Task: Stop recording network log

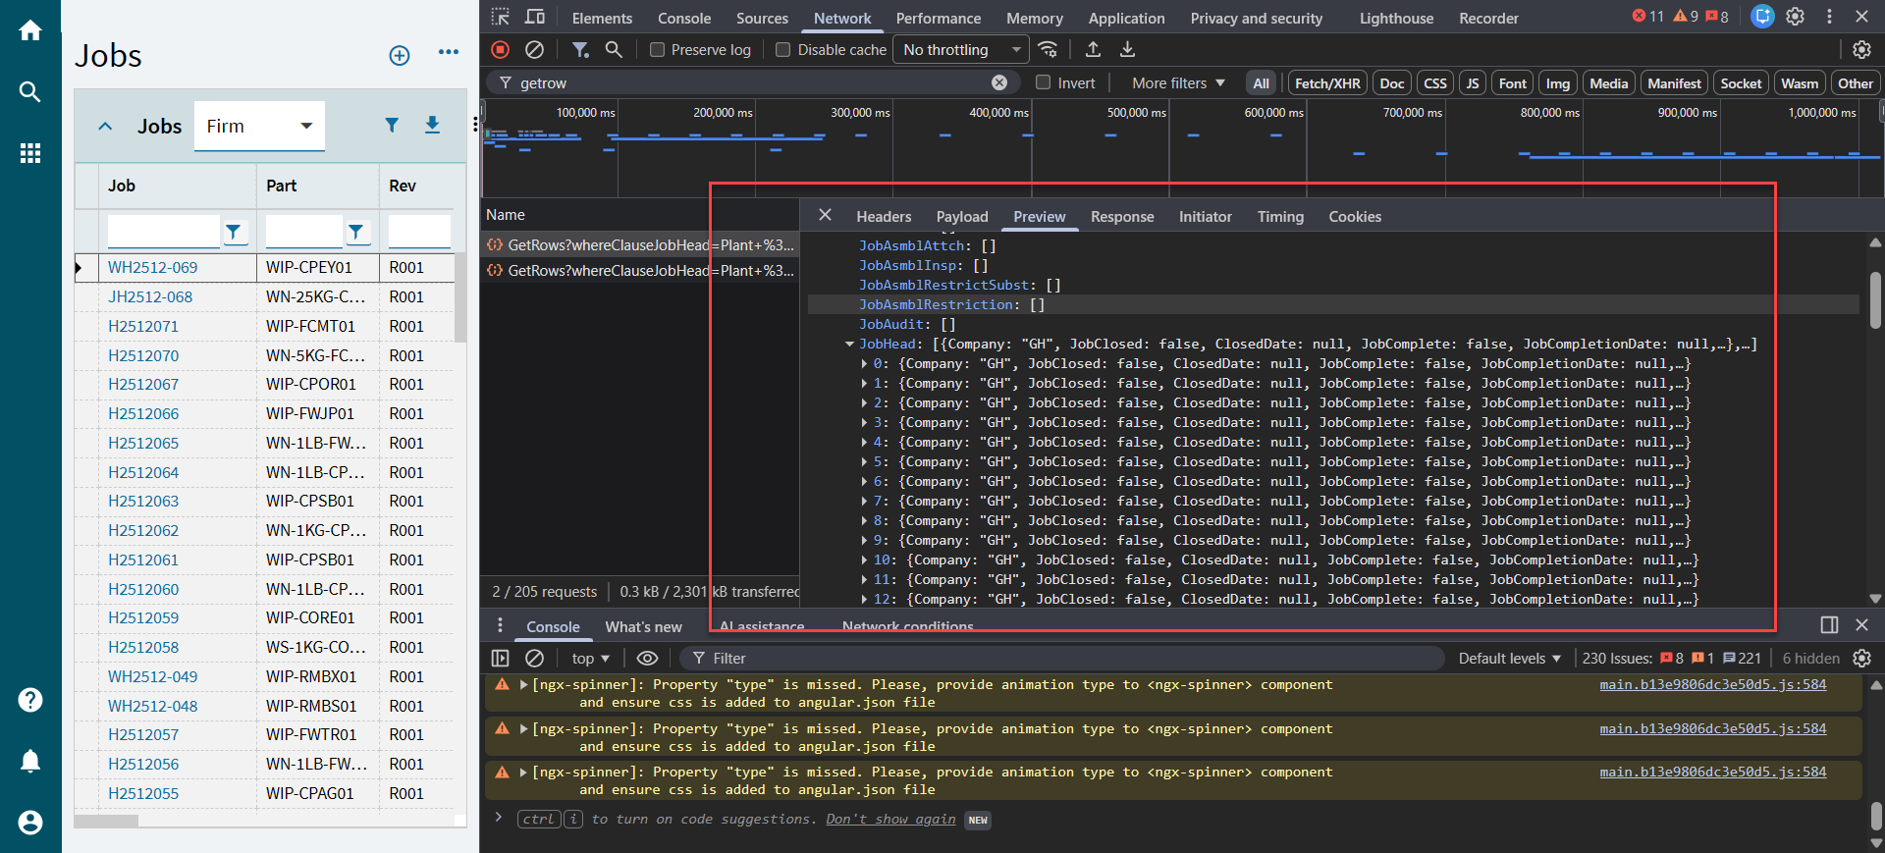Action: pos(501,49)
